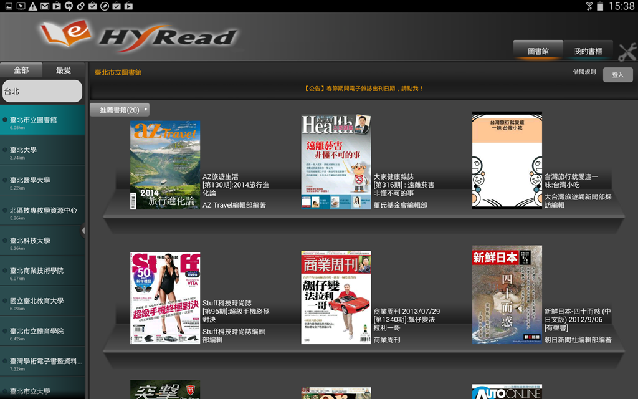Pick 國立臺北教育大學 from the list
This screenshot has width=638, height=399.
click(42, 301)
